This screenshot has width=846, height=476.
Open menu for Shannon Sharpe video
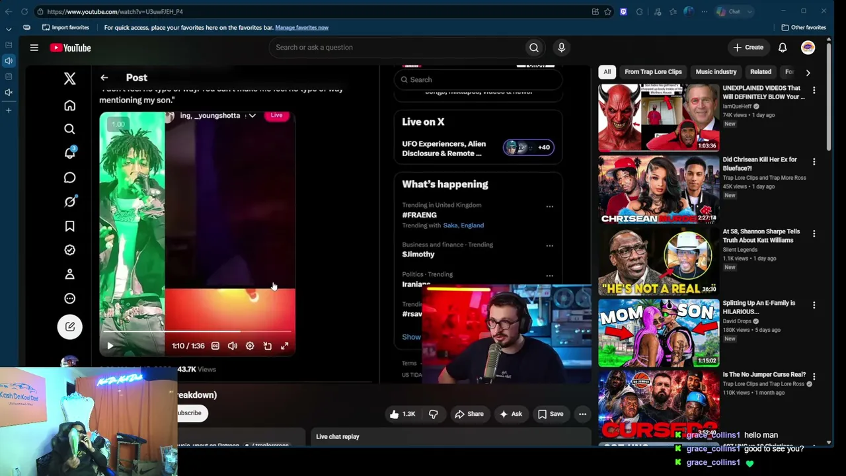pos(814,233)
